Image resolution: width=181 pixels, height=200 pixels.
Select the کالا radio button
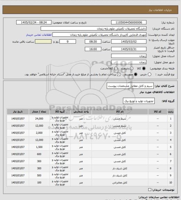(144, 68)
